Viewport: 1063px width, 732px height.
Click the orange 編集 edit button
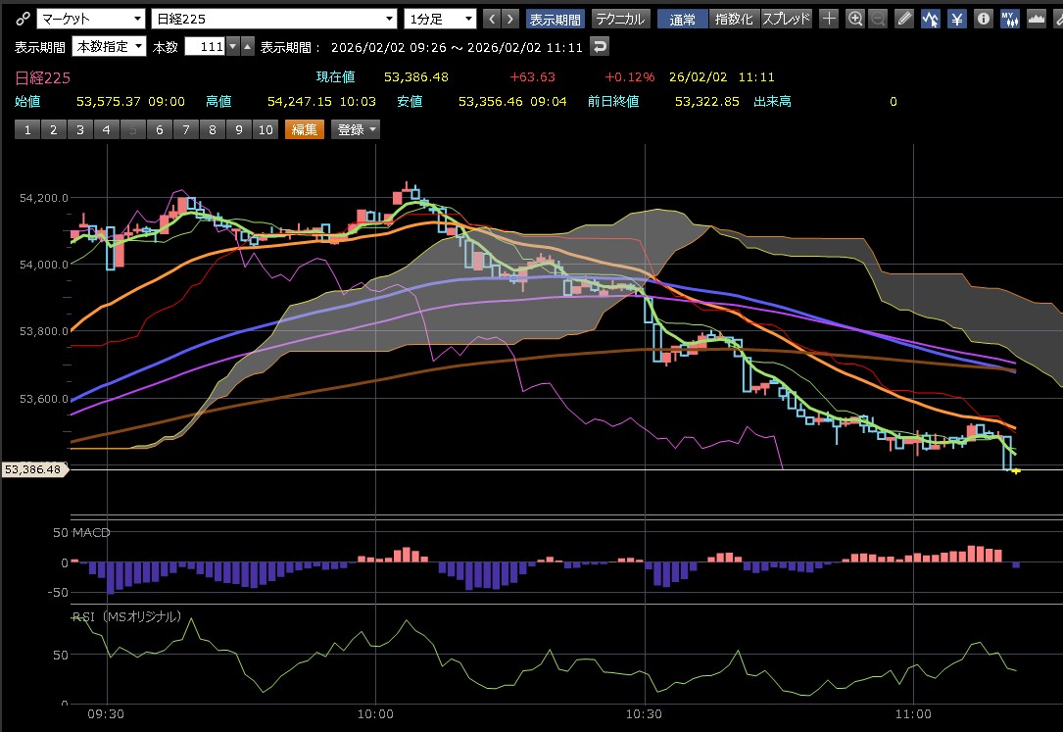(x=304, y=129)
